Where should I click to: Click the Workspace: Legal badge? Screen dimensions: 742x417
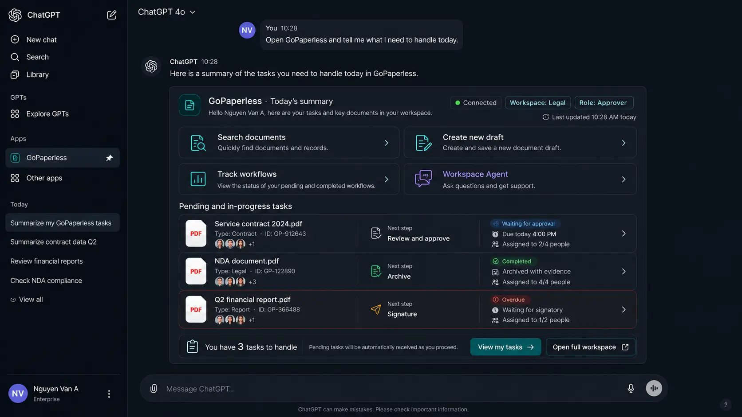537,102
